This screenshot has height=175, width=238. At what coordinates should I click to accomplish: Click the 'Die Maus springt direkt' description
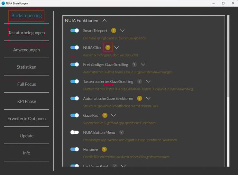pos(115,38)
